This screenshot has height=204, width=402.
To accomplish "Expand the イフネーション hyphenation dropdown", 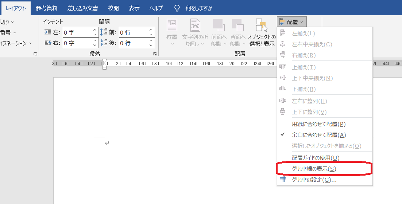I will coord(16,43).
